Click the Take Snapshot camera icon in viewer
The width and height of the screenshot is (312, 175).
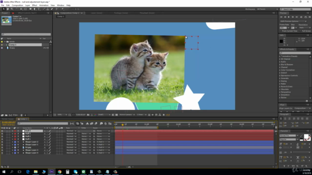(x=88, y=115)
